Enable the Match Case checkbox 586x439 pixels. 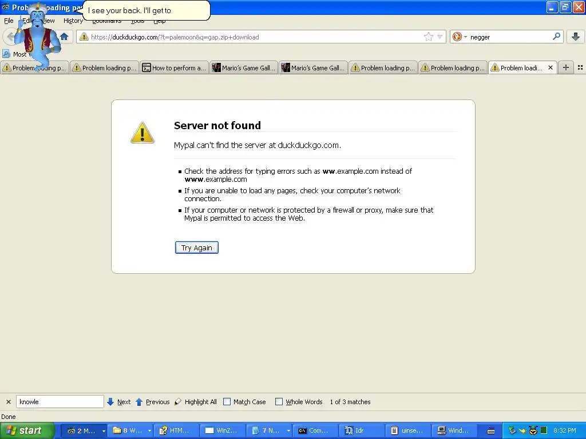pos(227,402)
